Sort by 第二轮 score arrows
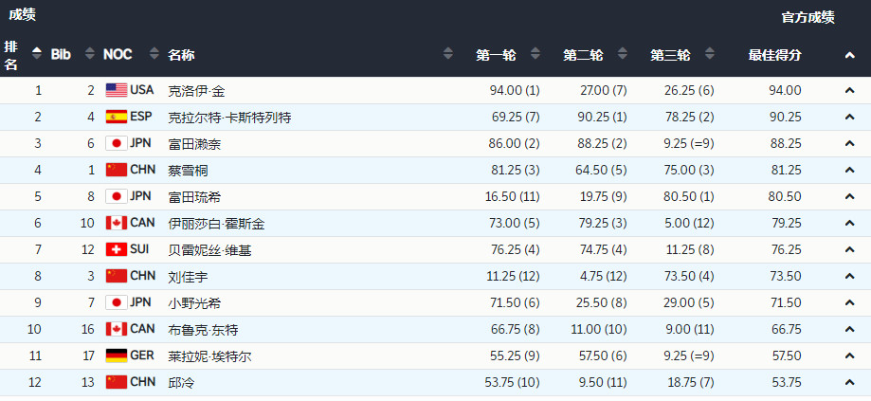871x401 pixels. tap(623, 54)
